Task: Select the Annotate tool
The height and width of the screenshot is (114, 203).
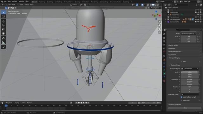Action: coord(3,38)
